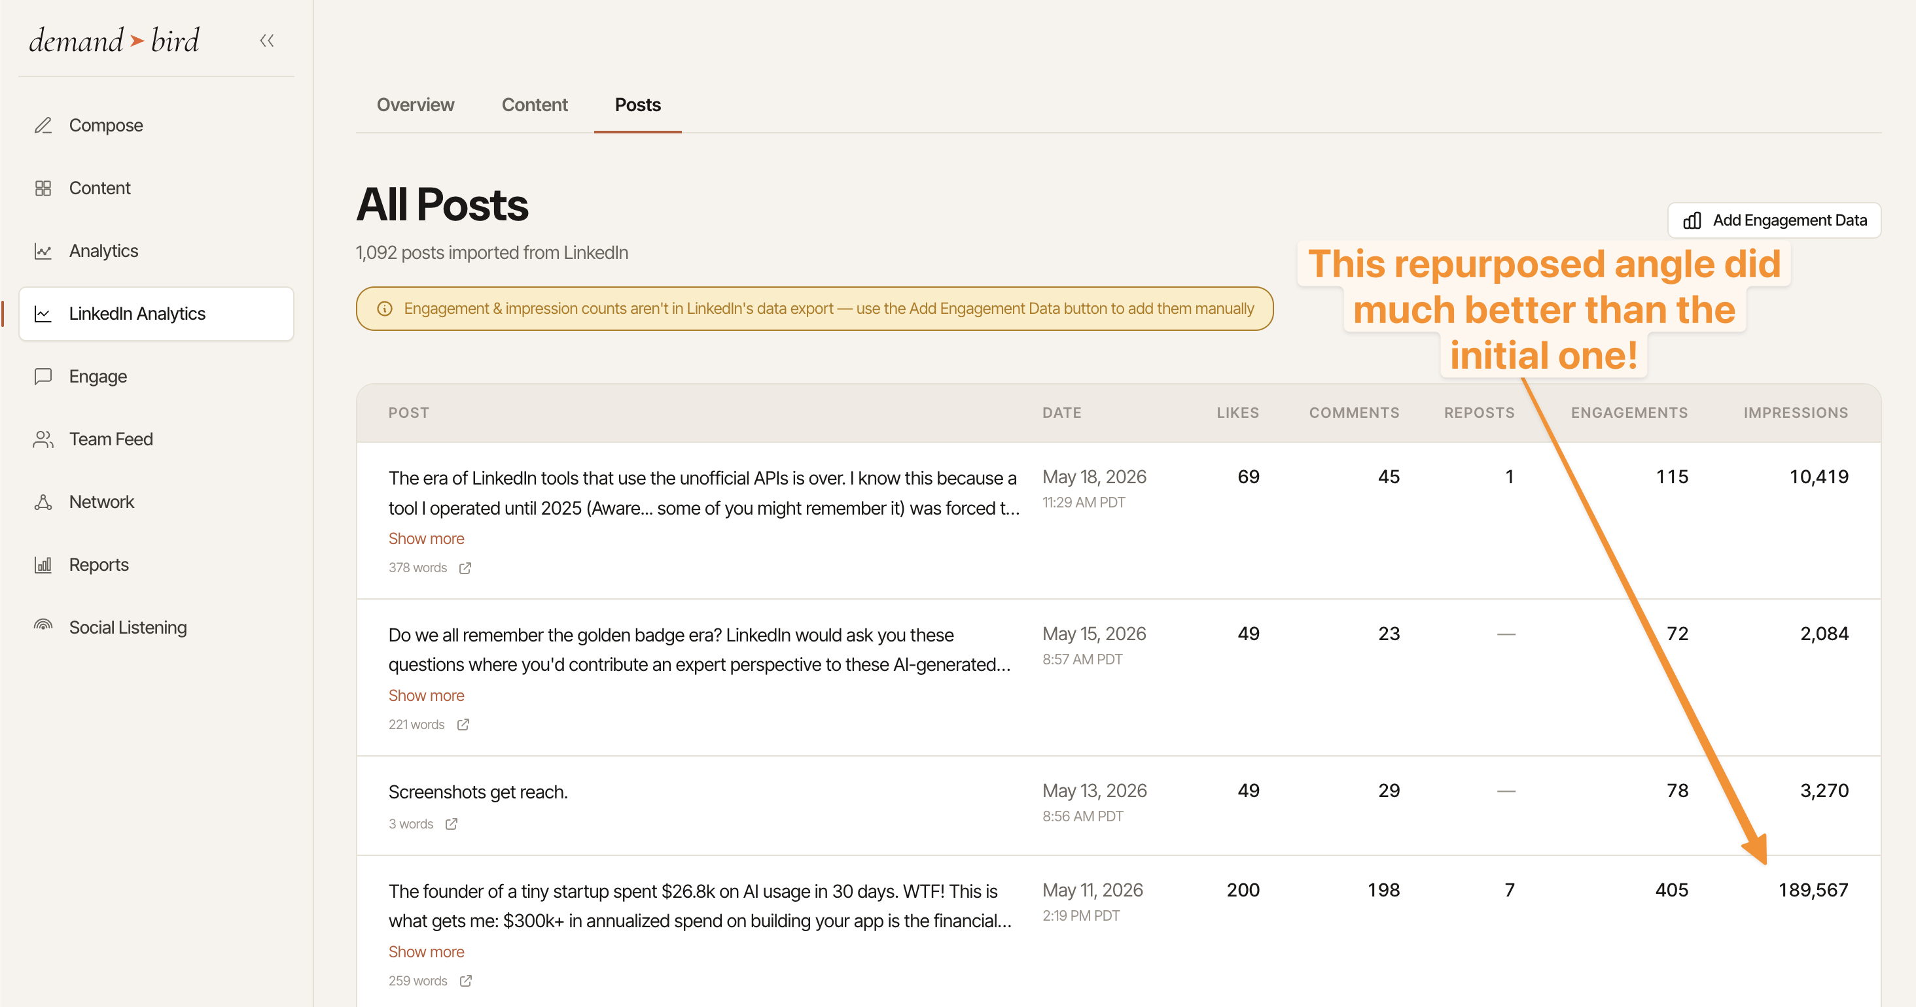Click the demand bird logo

114,40
